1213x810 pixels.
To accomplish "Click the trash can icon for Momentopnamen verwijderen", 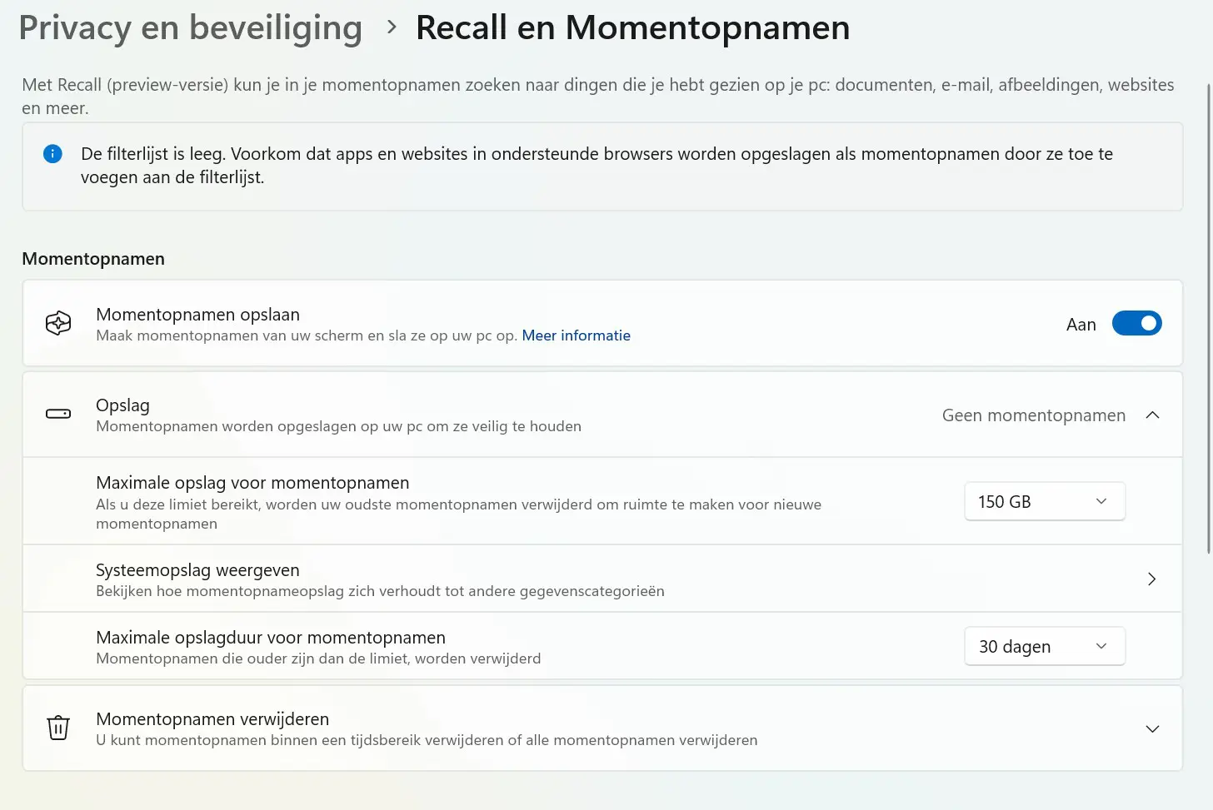I will (x=58, y=728).
